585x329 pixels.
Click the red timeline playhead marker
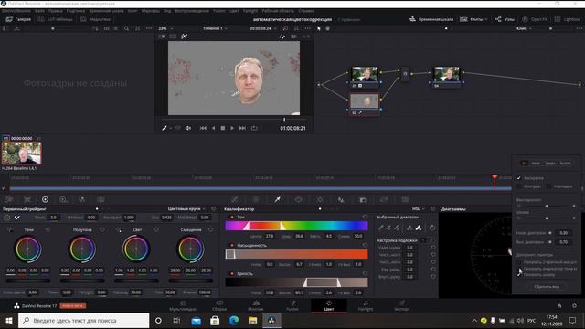click(495, 177)
